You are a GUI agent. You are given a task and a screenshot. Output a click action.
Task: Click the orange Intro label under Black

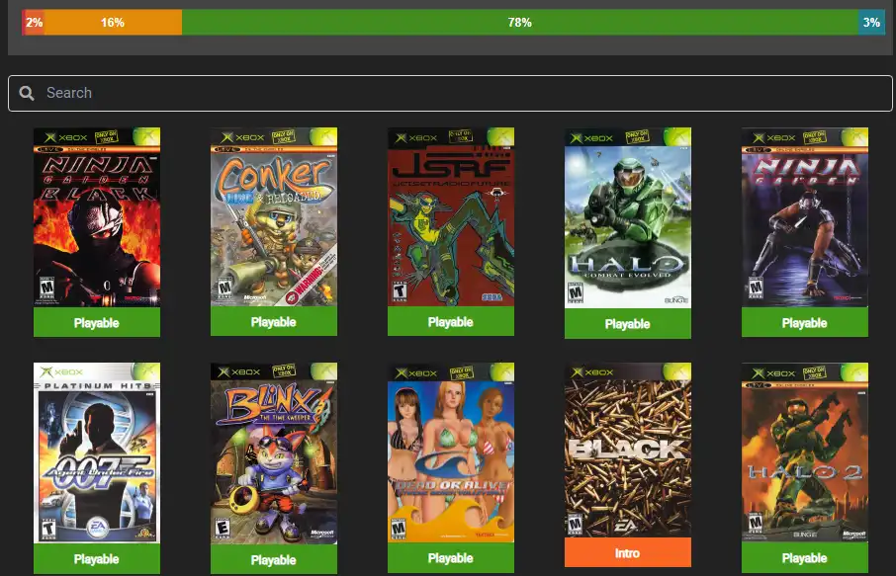click(627, 552)
